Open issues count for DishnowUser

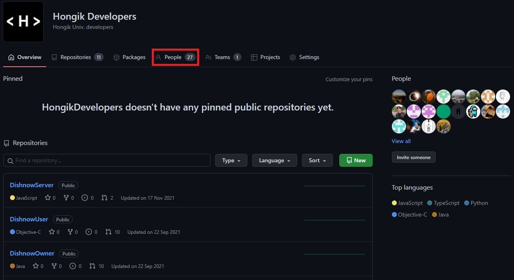91,232
